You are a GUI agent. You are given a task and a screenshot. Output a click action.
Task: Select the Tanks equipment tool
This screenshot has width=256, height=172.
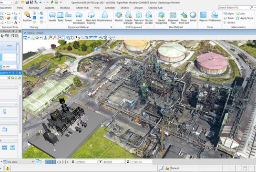(60, 17)
